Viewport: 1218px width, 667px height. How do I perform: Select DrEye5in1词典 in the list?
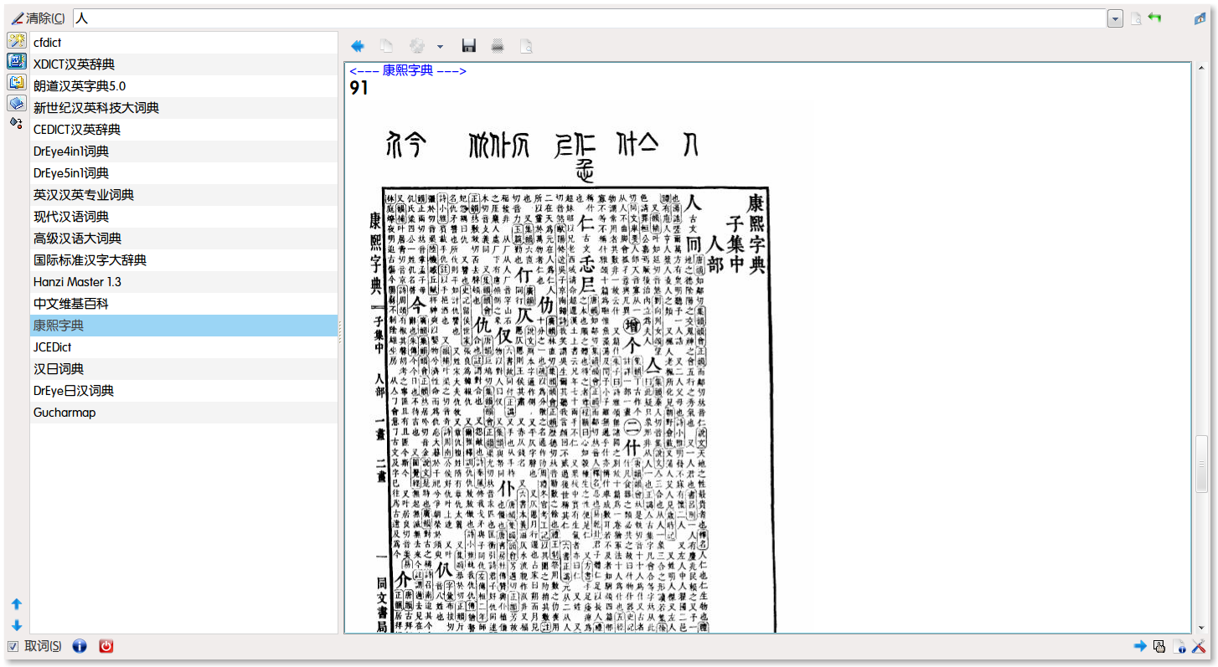click(x=184, y=173)
